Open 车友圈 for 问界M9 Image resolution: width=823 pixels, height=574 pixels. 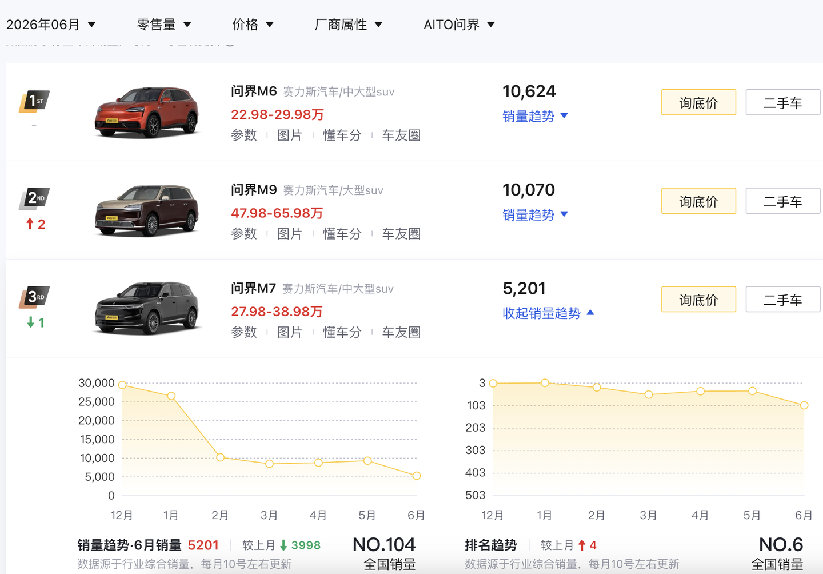click(x=401, y=234)
